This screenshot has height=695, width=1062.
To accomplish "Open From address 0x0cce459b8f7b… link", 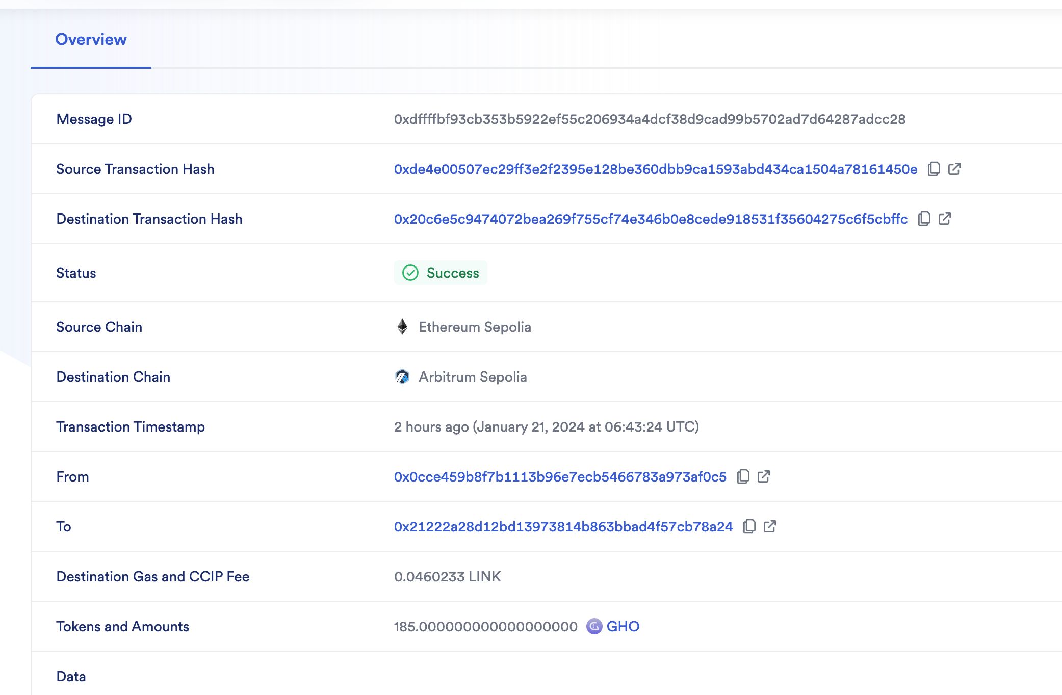I will click(560, 476).
